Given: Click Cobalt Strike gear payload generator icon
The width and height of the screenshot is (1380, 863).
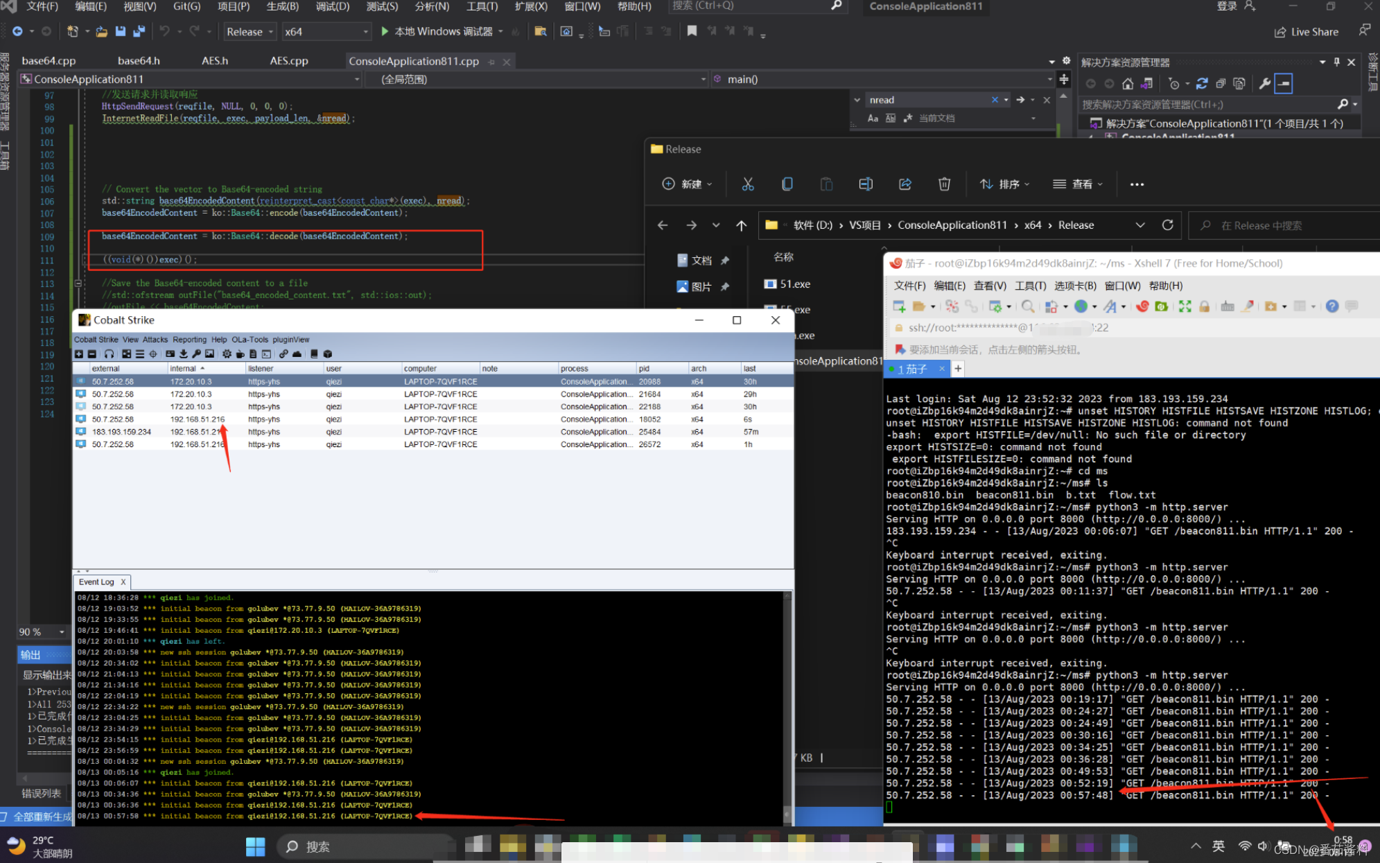Looking at the screenshot, I should point(227,354).
